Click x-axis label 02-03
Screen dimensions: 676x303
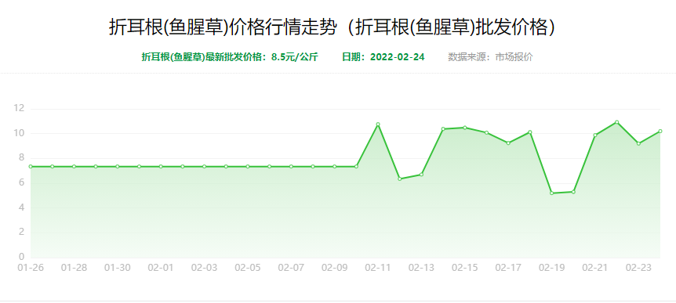pyautogui.click(x=205, y=268)
